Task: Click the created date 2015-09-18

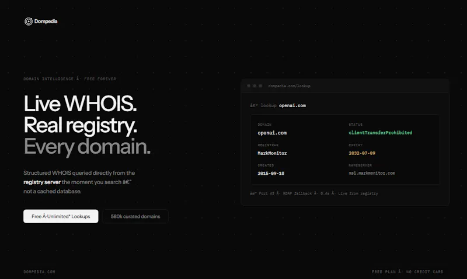Action: click(x=271, y=173)
